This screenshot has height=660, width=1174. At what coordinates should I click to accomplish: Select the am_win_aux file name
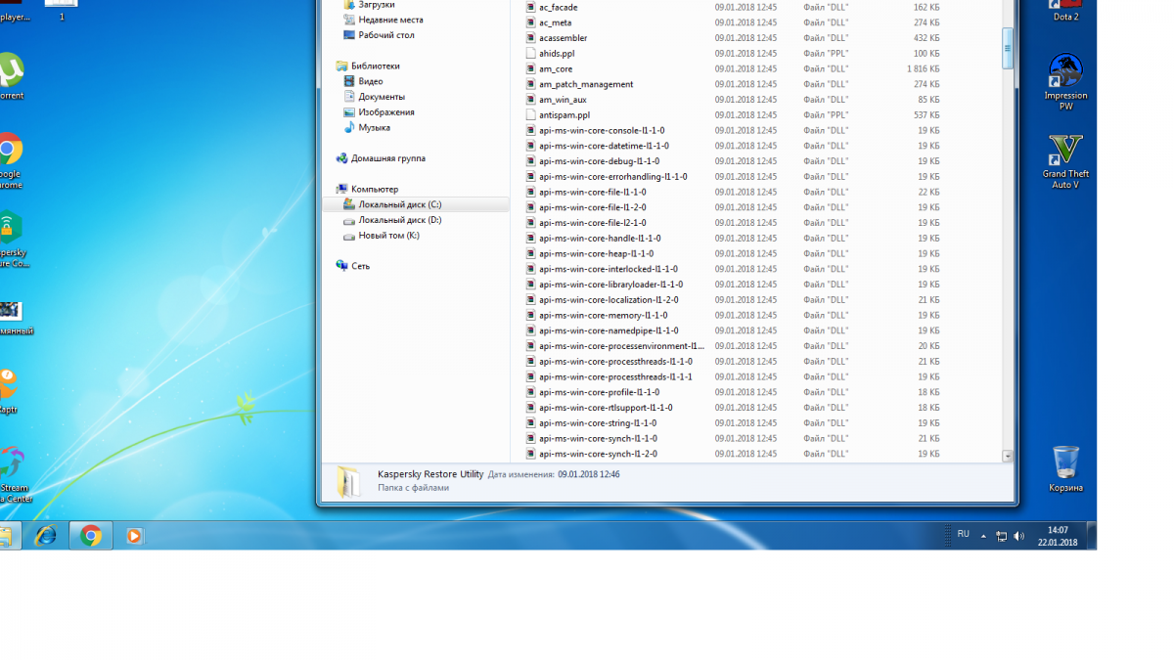pos(563,100)
